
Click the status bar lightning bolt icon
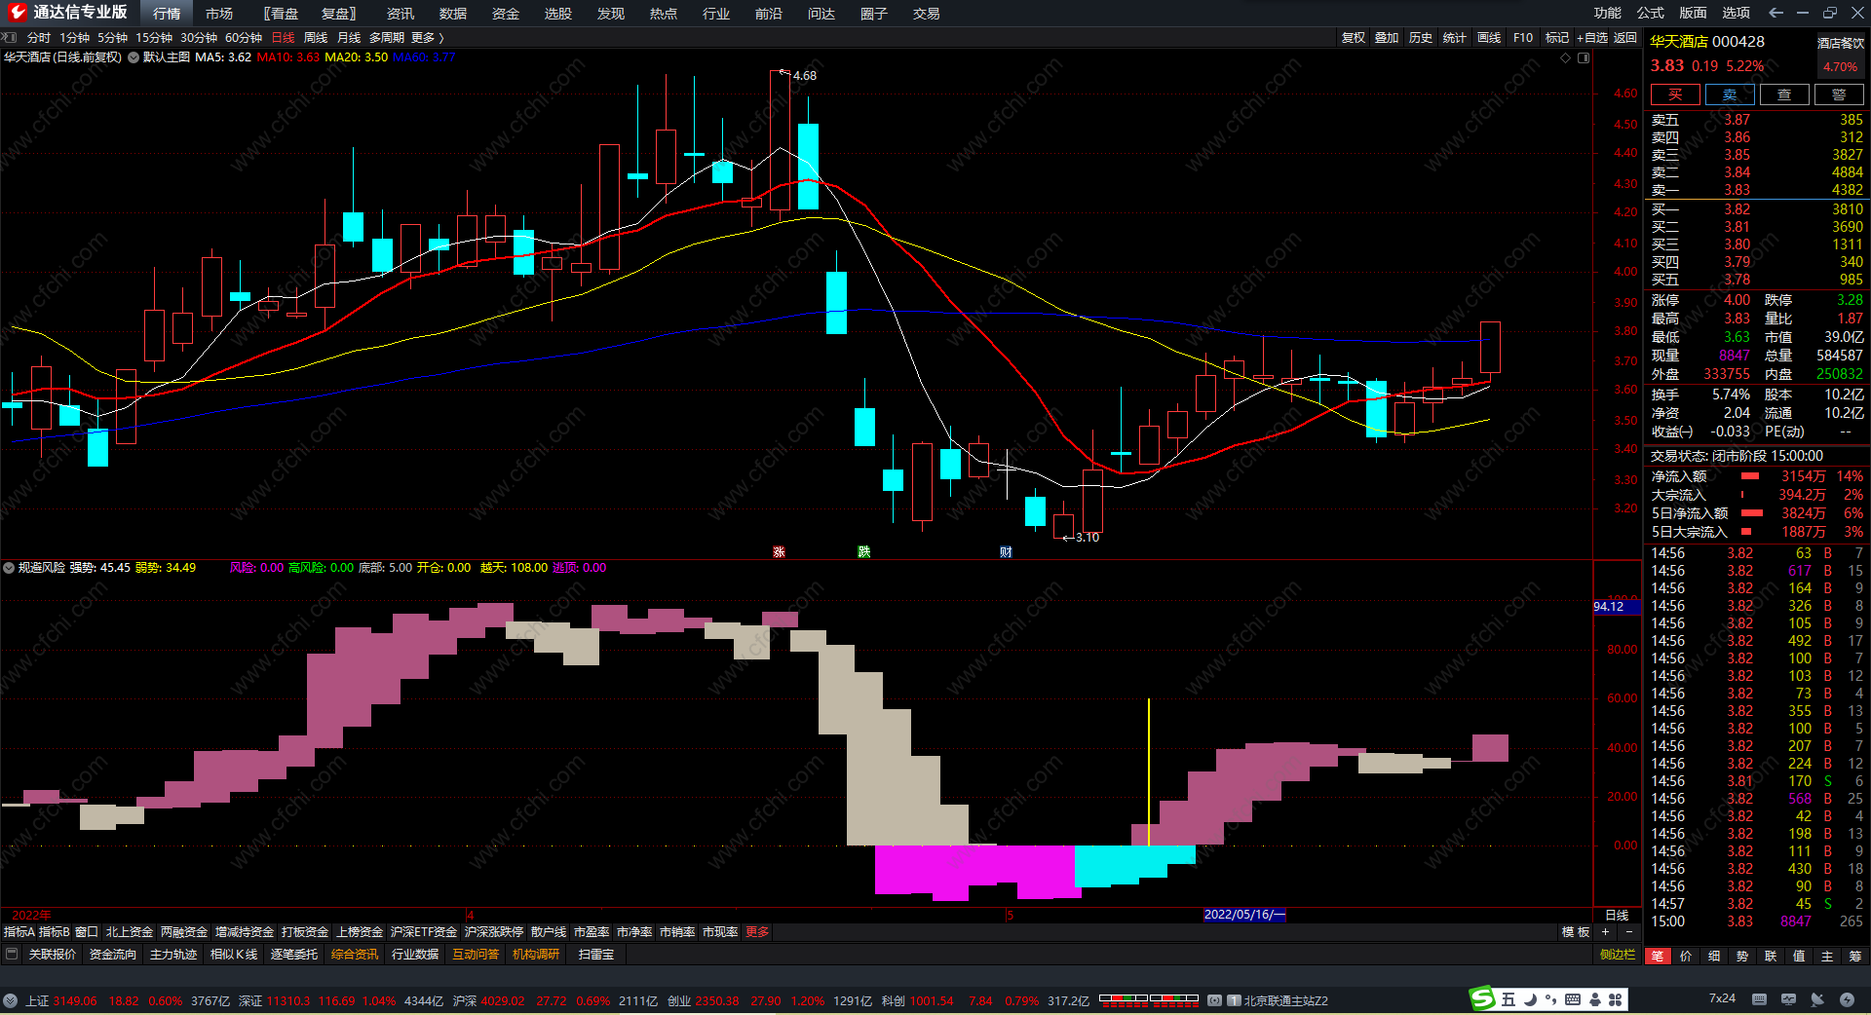[x=1847, y=999]
